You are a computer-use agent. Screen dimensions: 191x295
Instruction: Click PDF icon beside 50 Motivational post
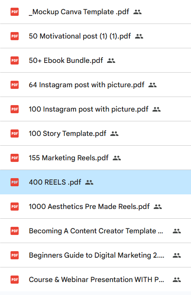click(15, 36)
